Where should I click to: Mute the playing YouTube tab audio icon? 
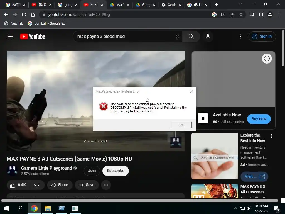pos(96,5)
